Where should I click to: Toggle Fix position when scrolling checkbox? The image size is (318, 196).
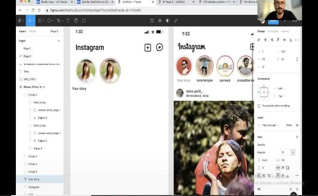[x=259, y=106]
